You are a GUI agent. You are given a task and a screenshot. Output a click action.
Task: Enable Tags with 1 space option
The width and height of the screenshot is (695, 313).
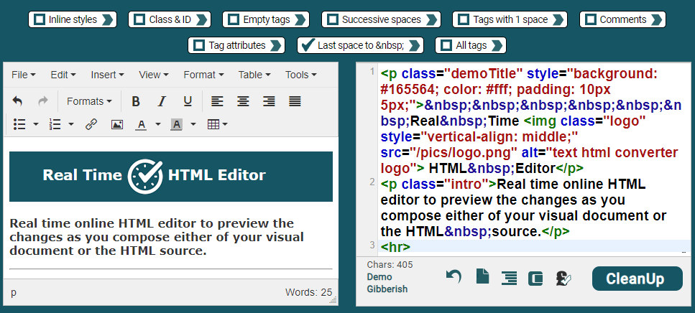464,19
